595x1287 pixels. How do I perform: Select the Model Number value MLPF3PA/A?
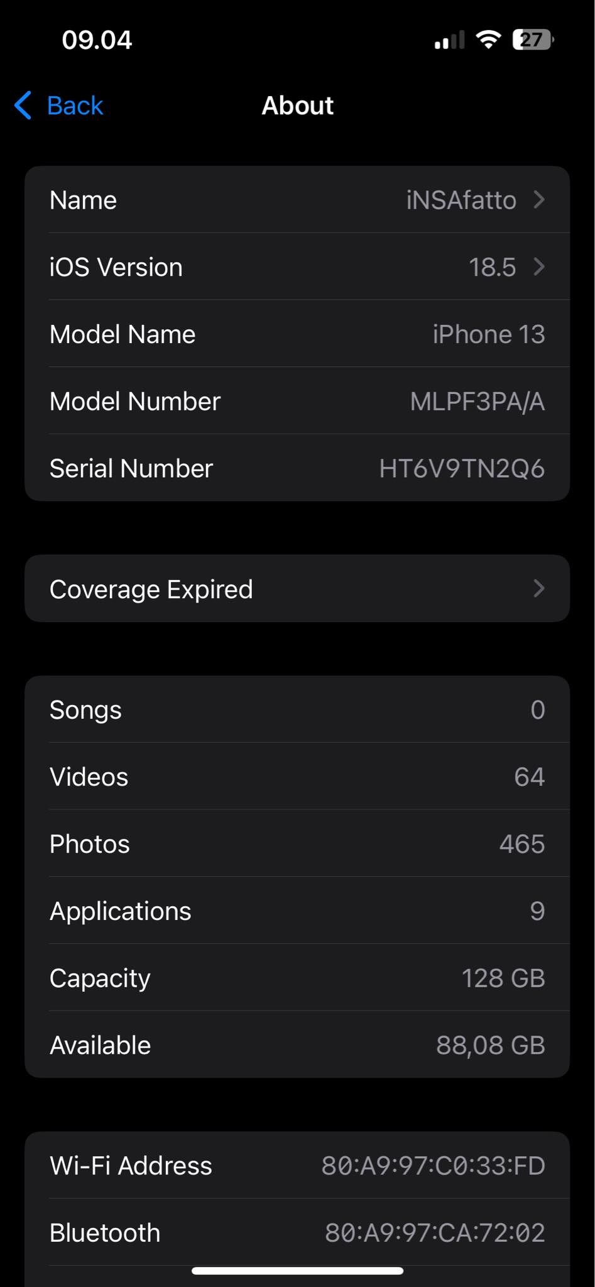[x=477, y=402]
